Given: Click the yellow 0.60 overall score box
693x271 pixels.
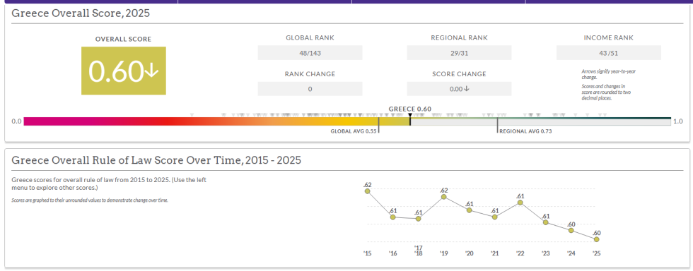Looking at the screenshot, I should (124, 71).
